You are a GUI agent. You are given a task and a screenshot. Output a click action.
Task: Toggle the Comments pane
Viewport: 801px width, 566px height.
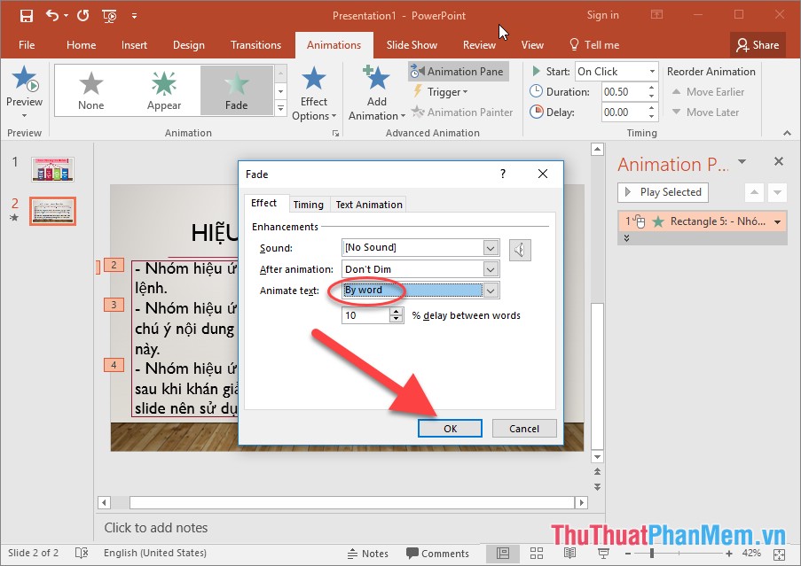(438, 553)
